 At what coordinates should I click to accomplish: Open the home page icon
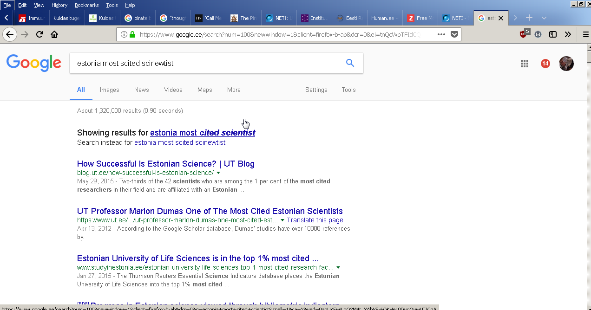coord(54,34)
